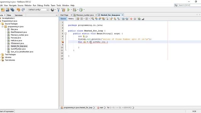The image size is (201, 113).
Task: Open the Tools menu
Action: [x=59, y=5]
